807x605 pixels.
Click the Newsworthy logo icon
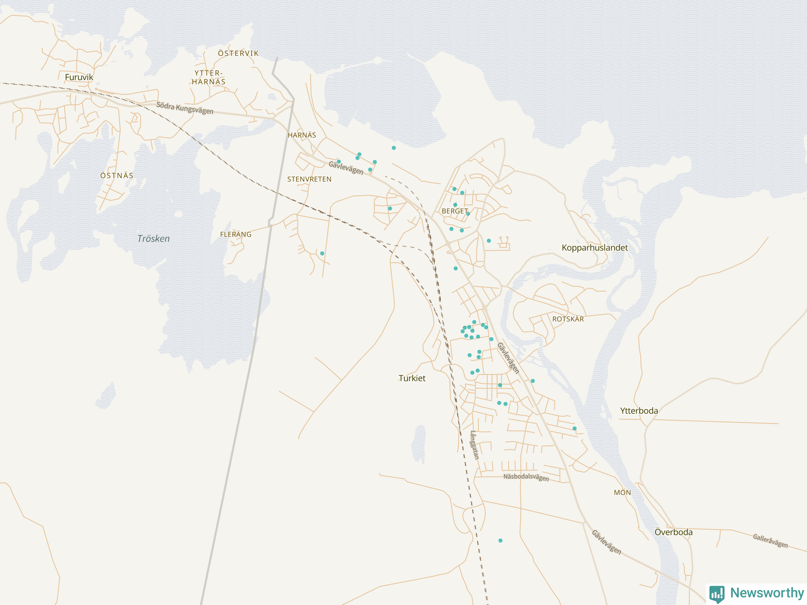pyautogui.click(x=717, y=594)
